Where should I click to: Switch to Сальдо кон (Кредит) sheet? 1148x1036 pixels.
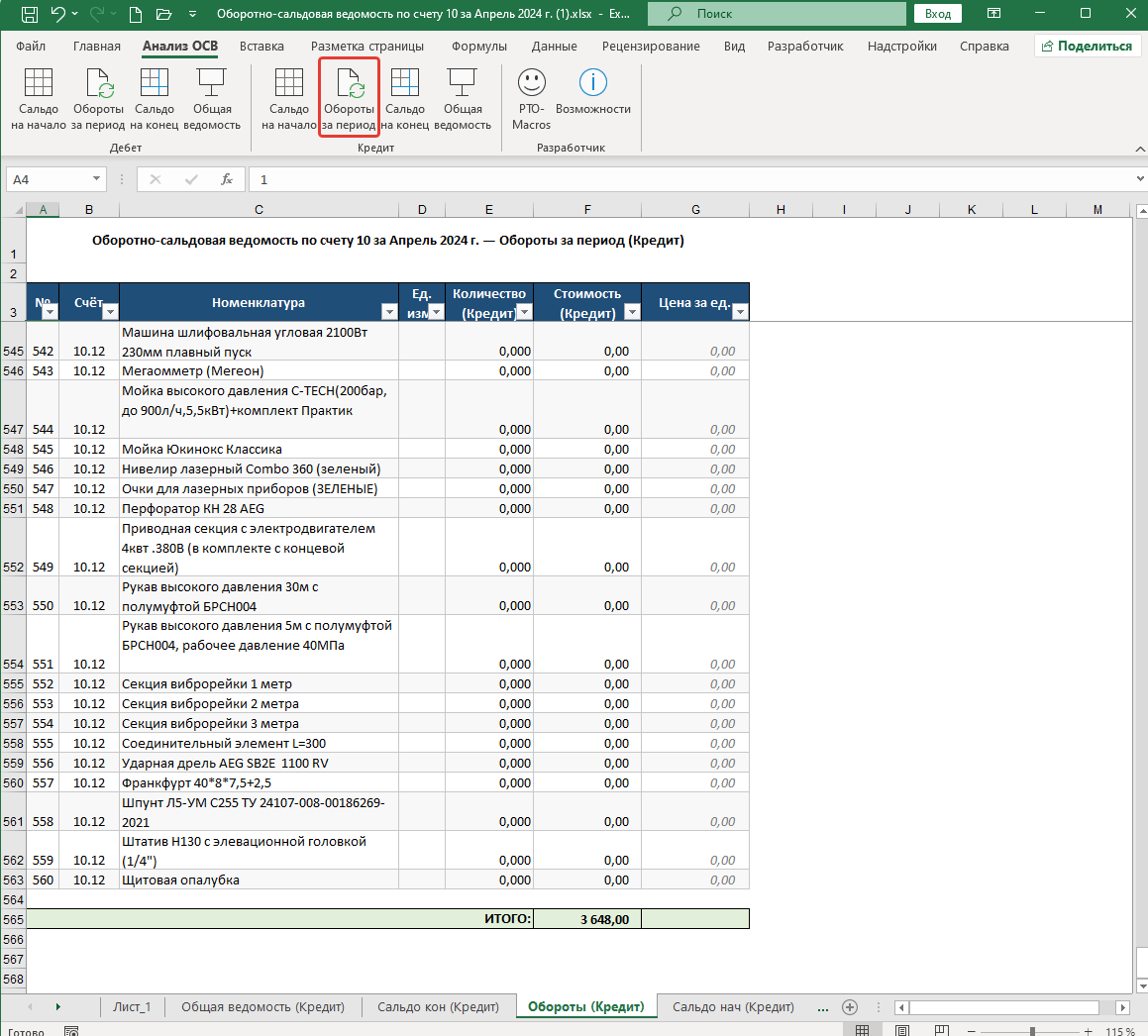click(438, 1006)
